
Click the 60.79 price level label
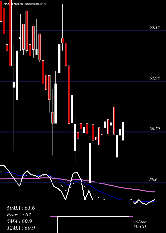pyautogui.click(x=155, y=129)
